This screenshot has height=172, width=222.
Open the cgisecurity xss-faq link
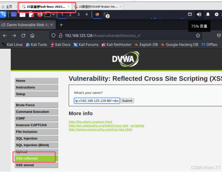[x=100, y=129]
